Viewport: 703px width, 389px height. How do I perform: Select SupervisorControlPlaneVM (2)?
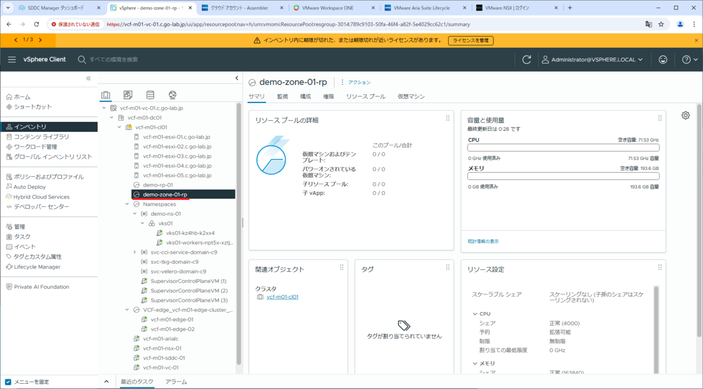[x=189, y=291]
